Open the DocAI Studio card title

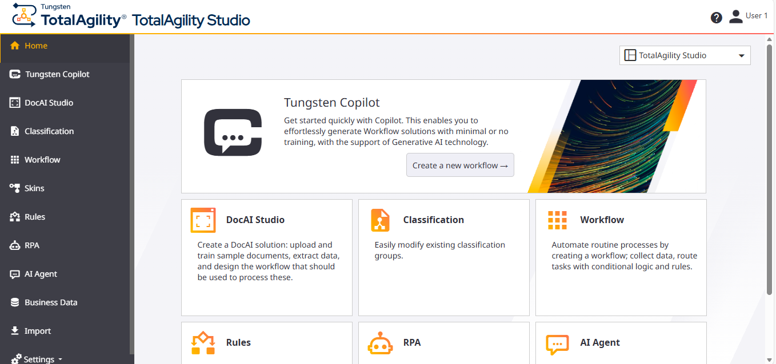[255, 220]
